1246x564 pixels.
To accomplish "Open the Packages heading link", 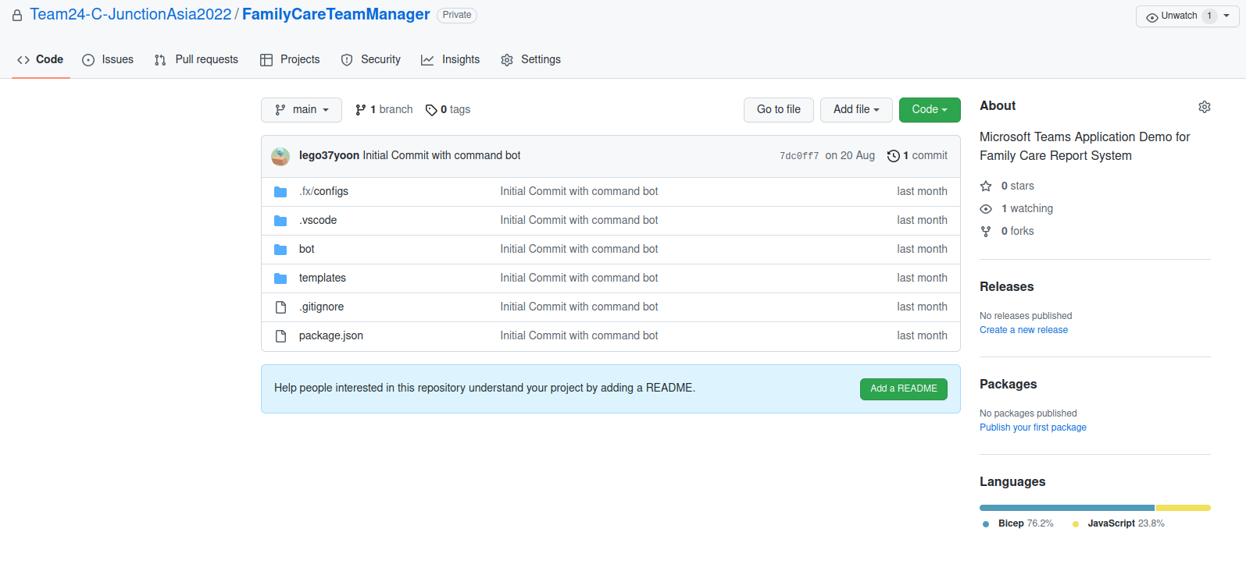I will click(1008, 384).
